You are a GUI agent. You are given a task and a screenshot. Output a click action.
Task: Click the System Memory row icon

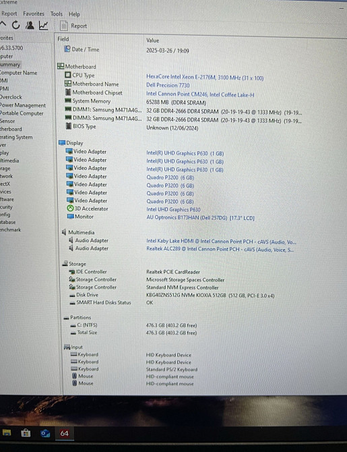[68, 101]
